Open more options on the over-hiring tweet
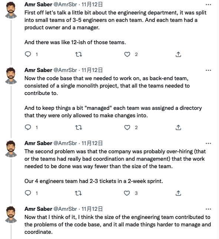Viewport: 219px width, 239px height. [x=208, y=143]
